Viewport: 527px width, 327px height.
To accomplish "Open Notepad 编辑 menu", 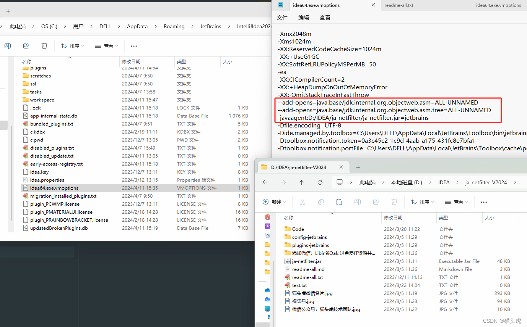I will click(x=304, y=18).
